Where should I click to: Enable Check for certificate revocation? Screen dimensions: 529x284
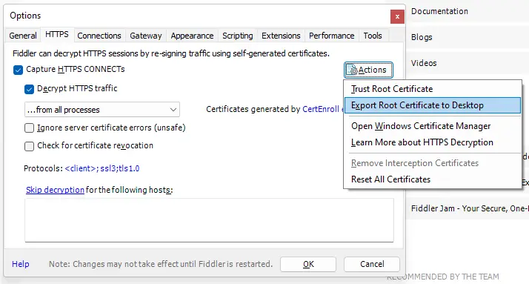(x=30, y=146)
